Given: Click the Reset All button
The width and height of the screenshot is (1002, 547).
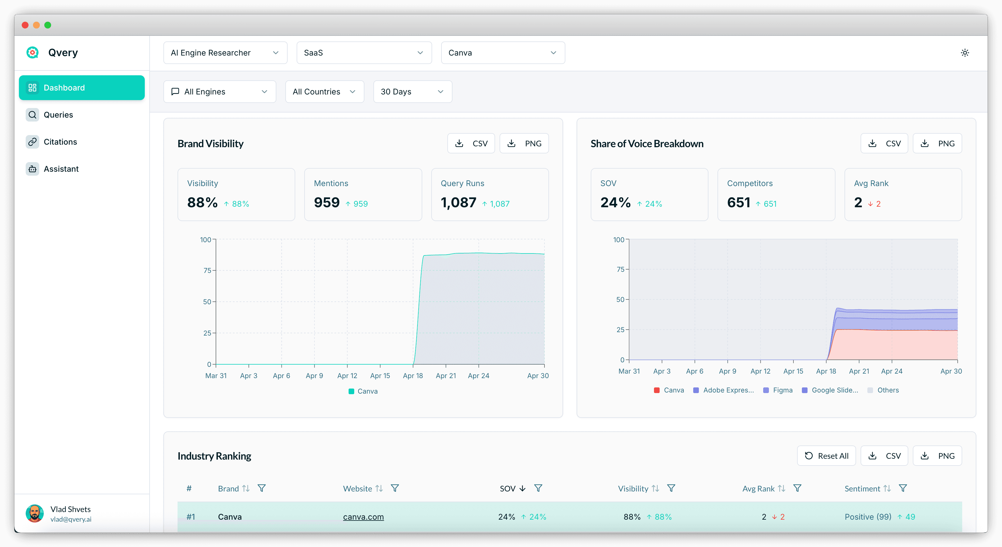Looking at the screenshot, I should 826,456.
